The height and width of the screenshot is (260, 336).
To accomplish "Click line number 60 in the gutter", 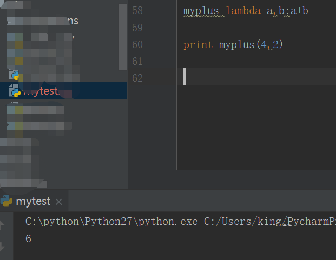I will [x=137, y=44].
